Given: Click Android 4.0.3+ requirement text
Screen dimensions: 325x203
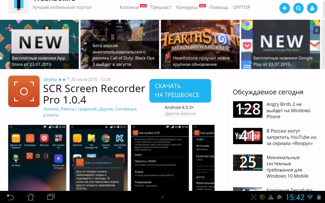Looking at the screenshot, I should tap(179, 107).
